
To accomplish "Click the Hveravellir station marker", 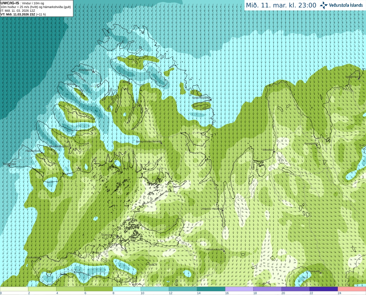I will 321,273.
